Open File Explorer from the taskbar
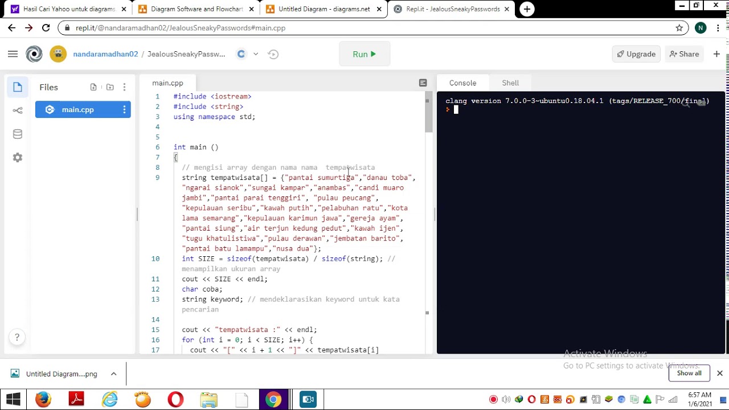 (x=208, y=399)
